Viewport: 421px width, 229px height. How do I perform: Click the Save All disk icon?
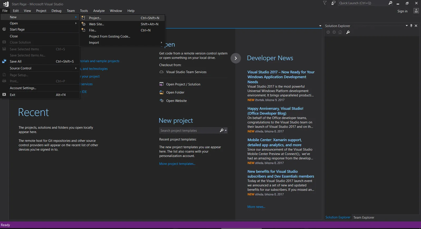tap(4, 61)
